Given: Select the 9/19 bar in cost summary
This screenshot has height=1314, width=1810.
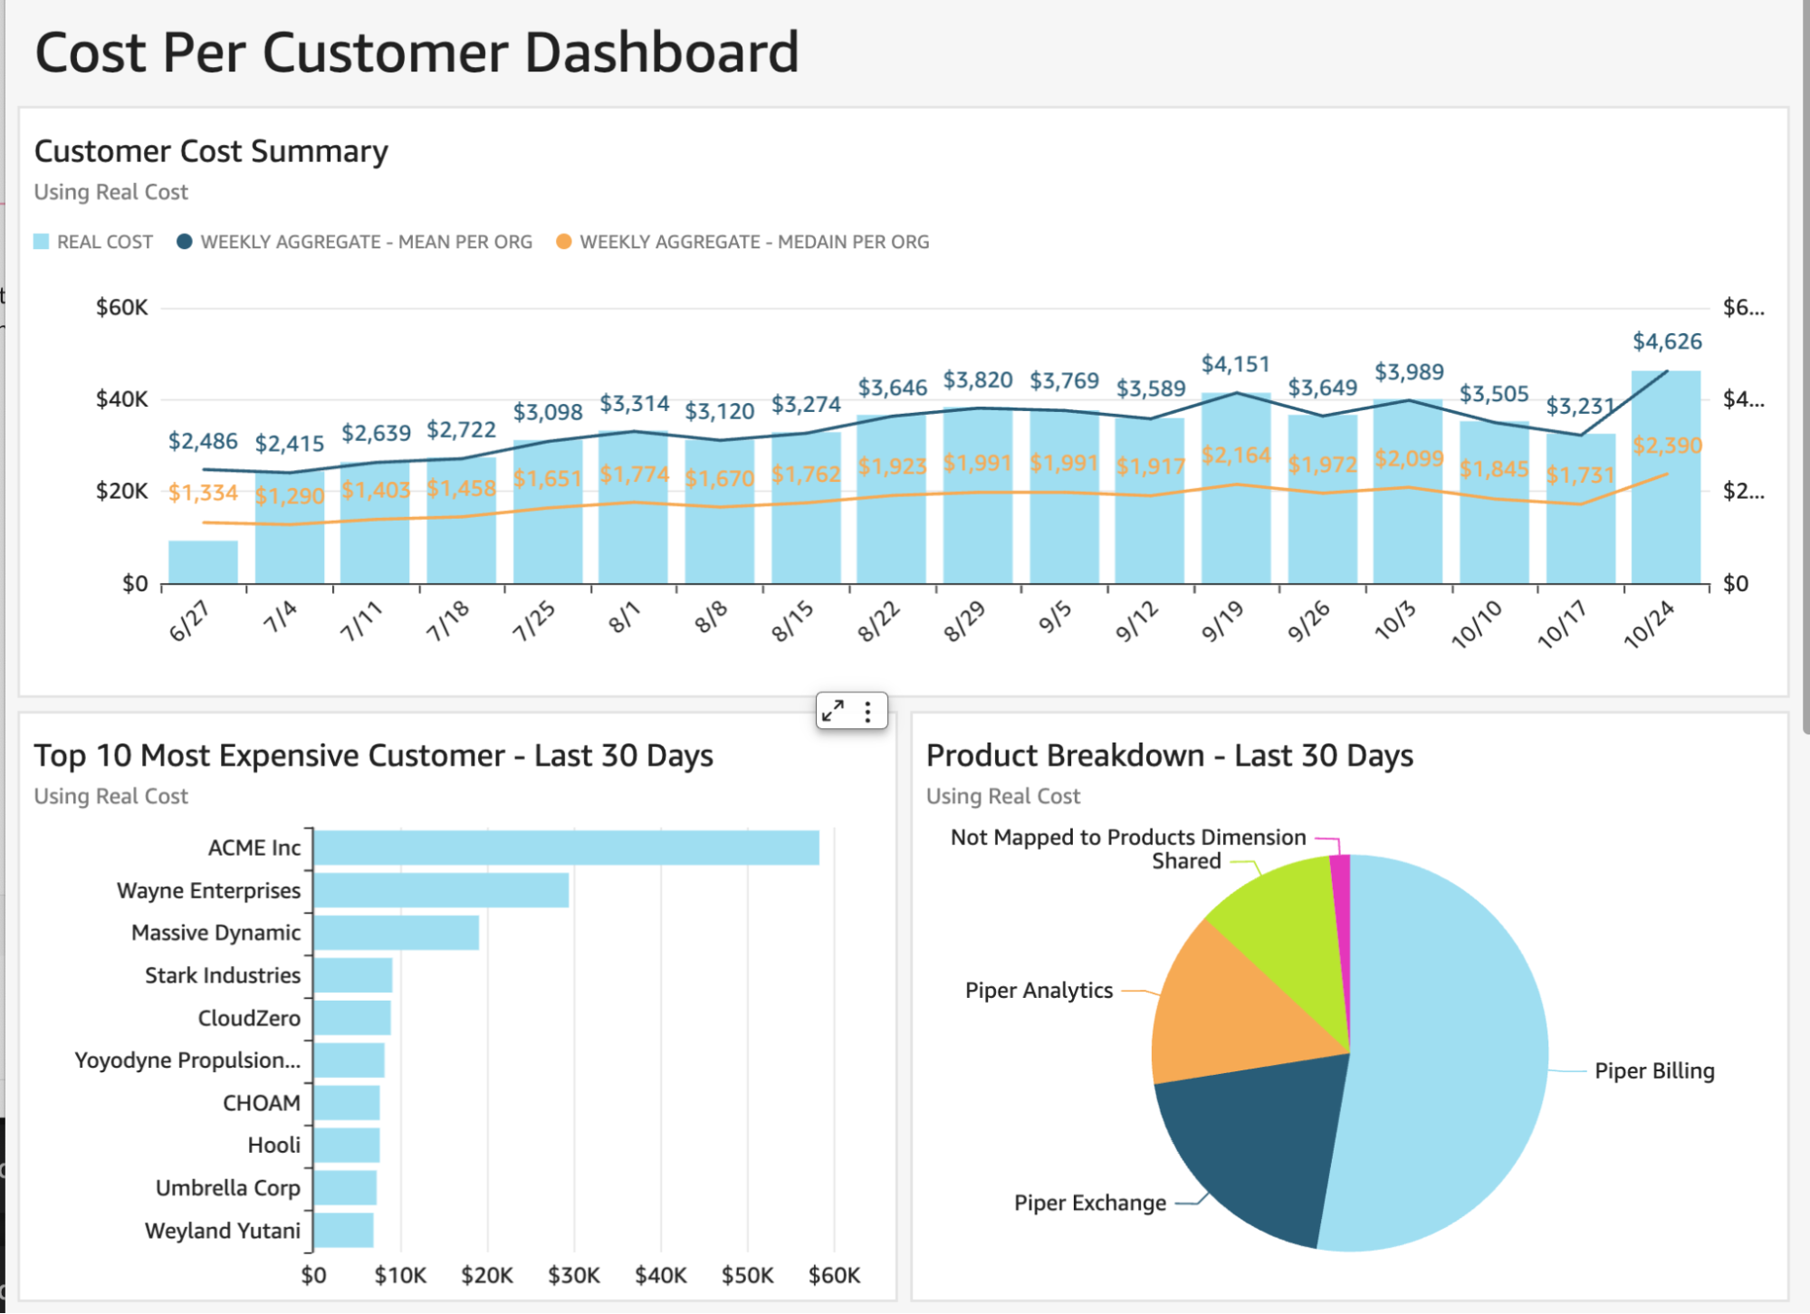Looking at the screenshot, I should pyautogui.click(x=1235, y=488).
